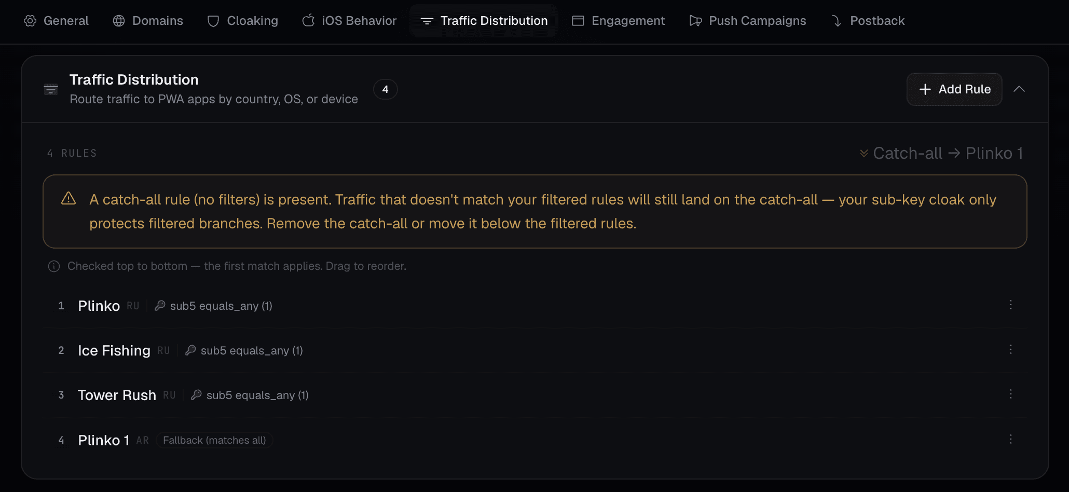This screenshot has height=492, width=1069.
Task: Click the key icon on Tower Rush rule
Action: click(x=196, y=395)
